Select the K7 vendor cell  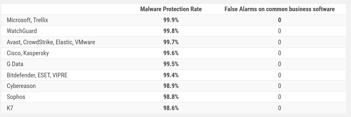pyautogui.click(x=10, y=108)
